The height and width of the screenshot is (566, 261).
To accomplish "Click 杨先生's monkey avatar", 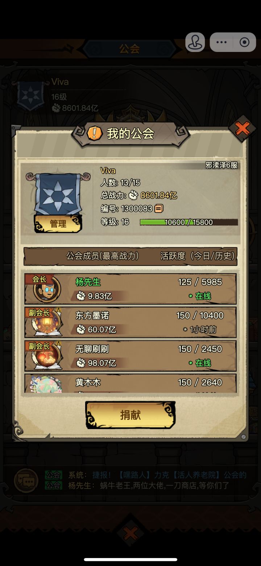I will [47, 290].
